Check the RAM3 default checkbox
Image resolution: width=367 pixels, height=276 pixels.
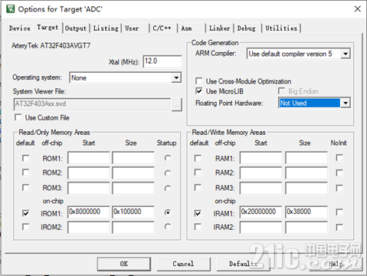point(198,188)
